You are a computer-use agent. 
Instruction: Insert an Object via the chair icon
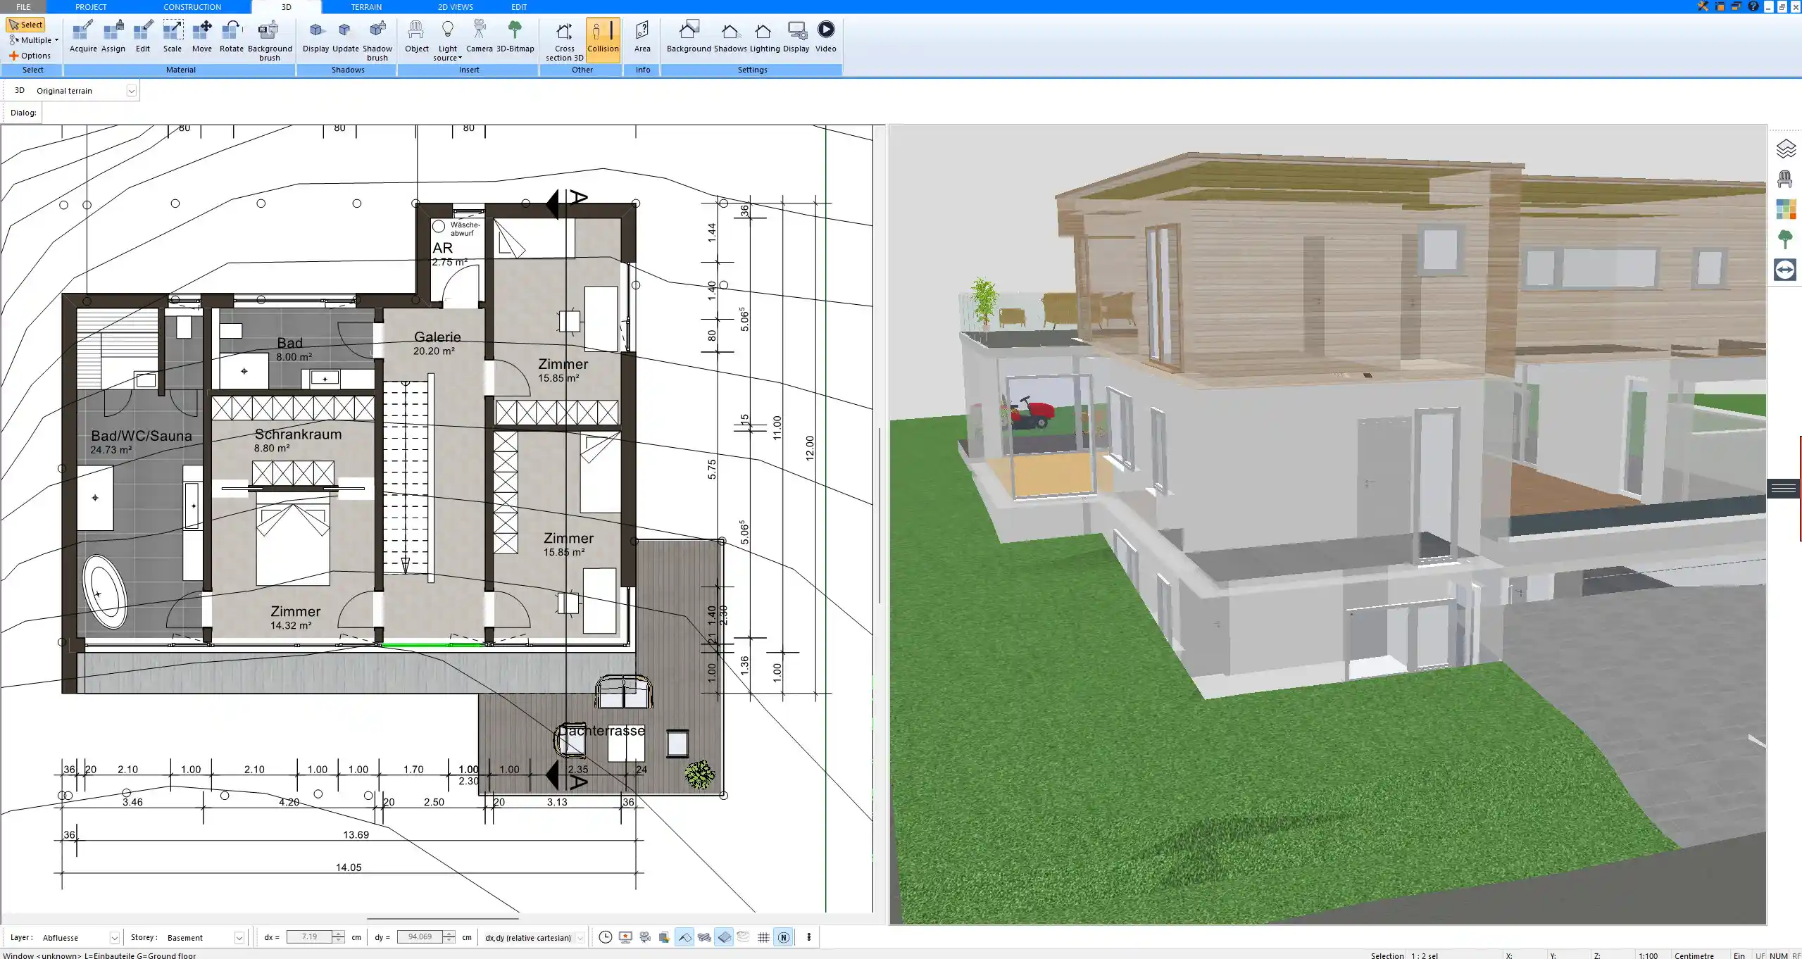(x=416, y=37)
